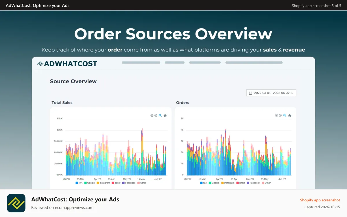Click the 'Order Sources Overview' headline
This screenshot has height=217, width=347.
(x=173, y=34)
